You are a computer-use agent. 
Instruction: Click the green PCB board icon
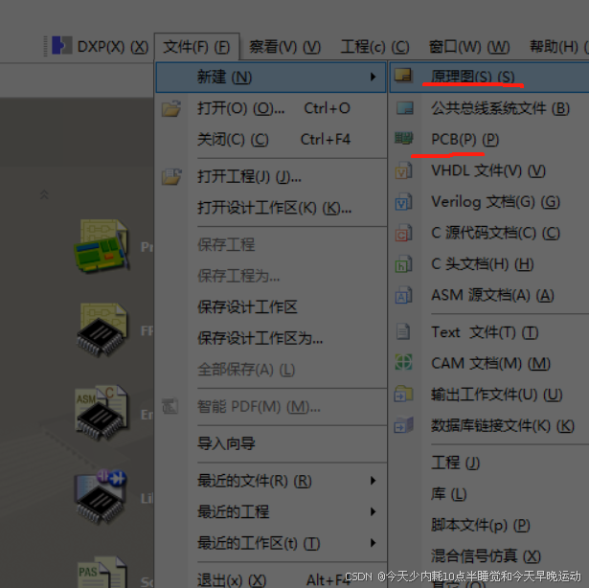coord(404,138)
